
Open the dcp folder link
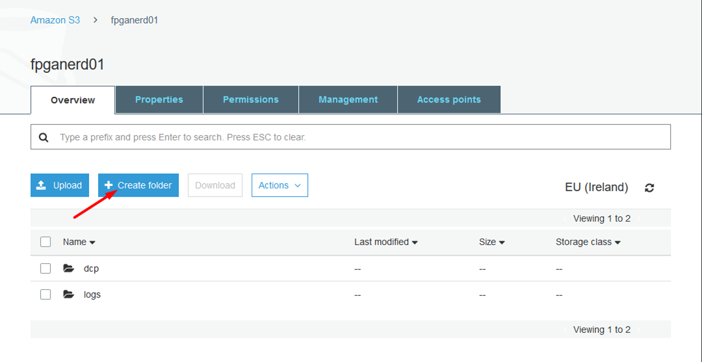pos(91,268)
